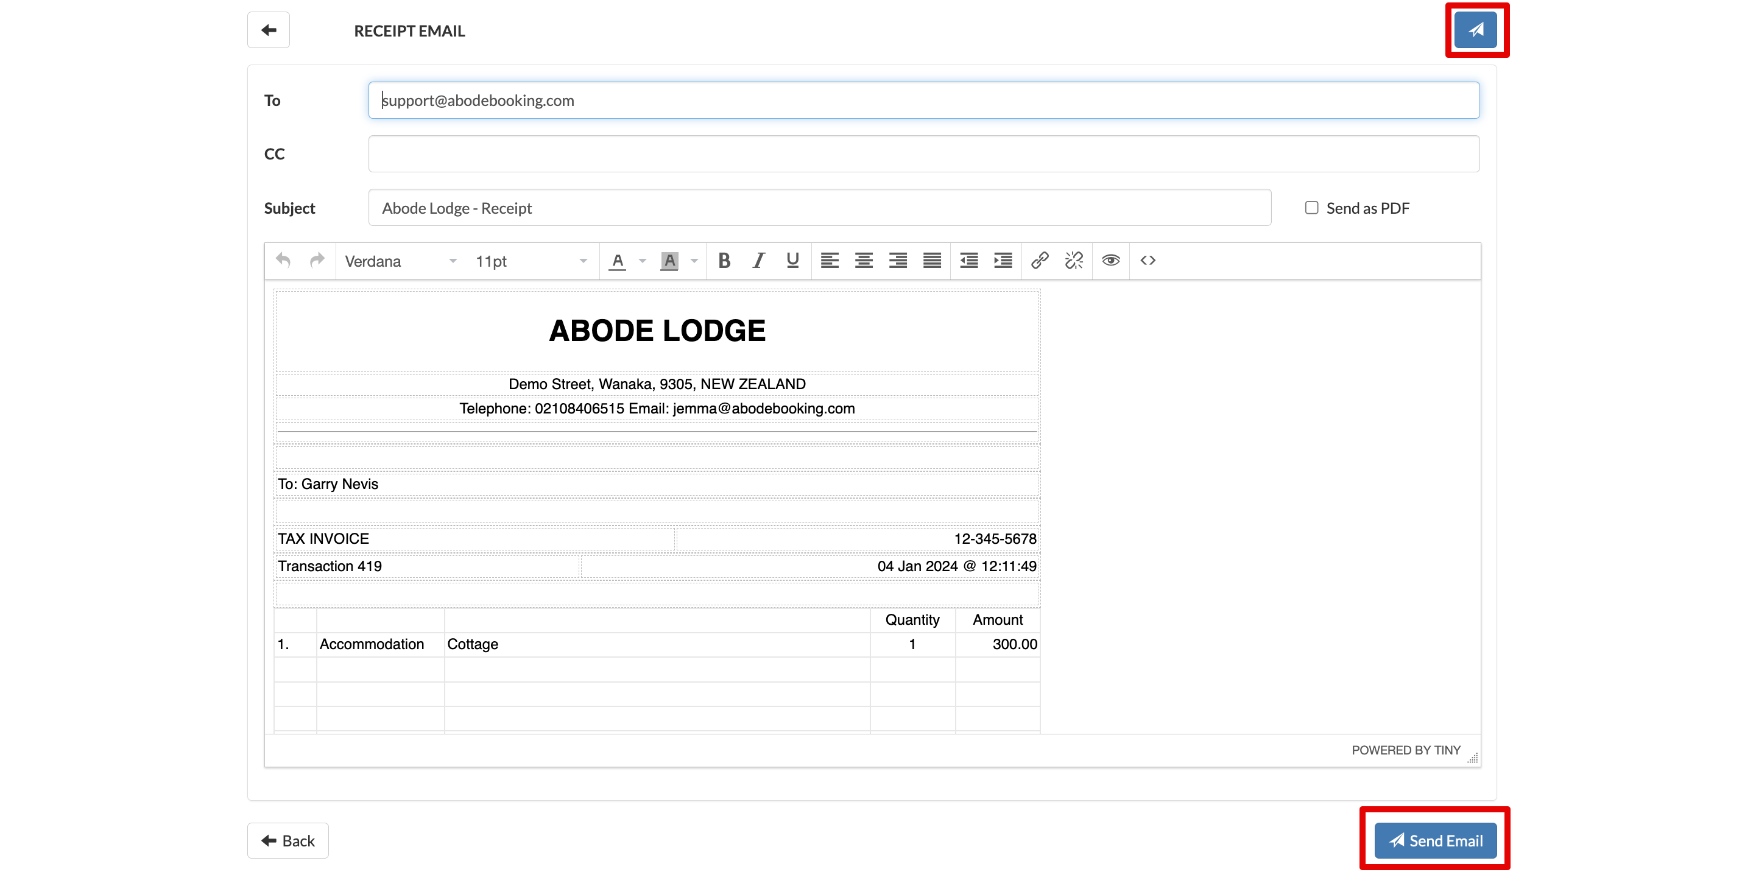This screenshot has width=1742, height=872.
Task: Toggle underline formatting
Action: [x=792, y=261]
